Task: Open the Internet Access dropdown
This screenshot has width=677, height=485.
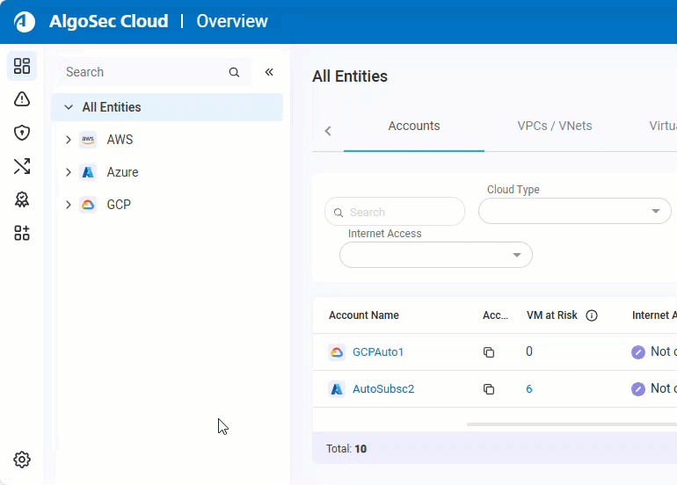Action: (x=436, y=255)
